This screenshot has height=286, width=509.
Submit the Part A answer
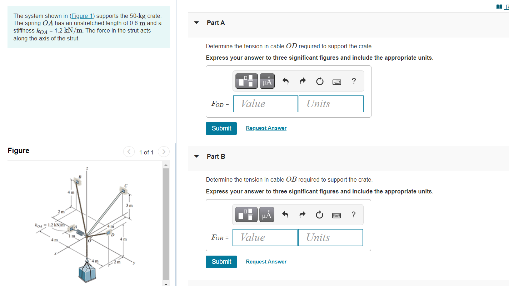click(x=221, y=128)
